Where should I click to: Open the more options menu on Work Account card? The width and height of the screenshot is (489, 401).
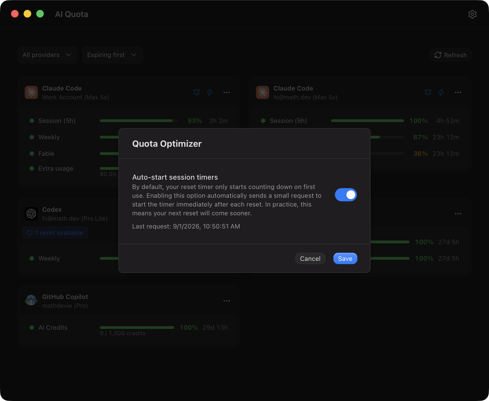tap(227, 92)
